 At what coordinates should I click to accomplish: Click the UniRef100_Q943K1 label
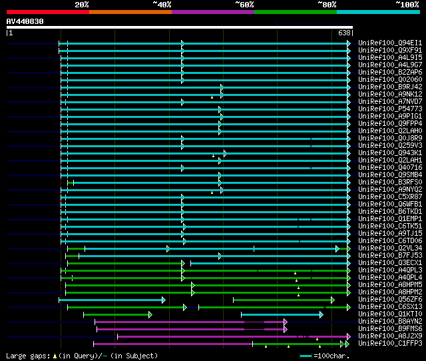coord(390,153)
